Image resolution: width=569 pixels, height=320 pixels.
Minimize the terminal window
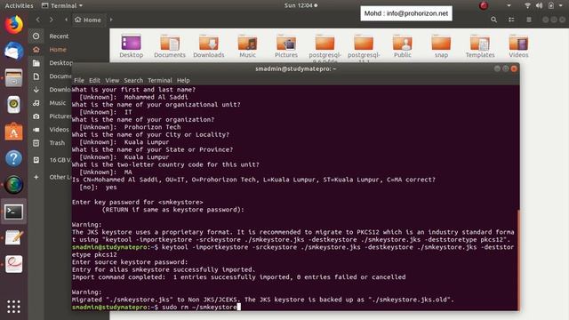point(497,68)
